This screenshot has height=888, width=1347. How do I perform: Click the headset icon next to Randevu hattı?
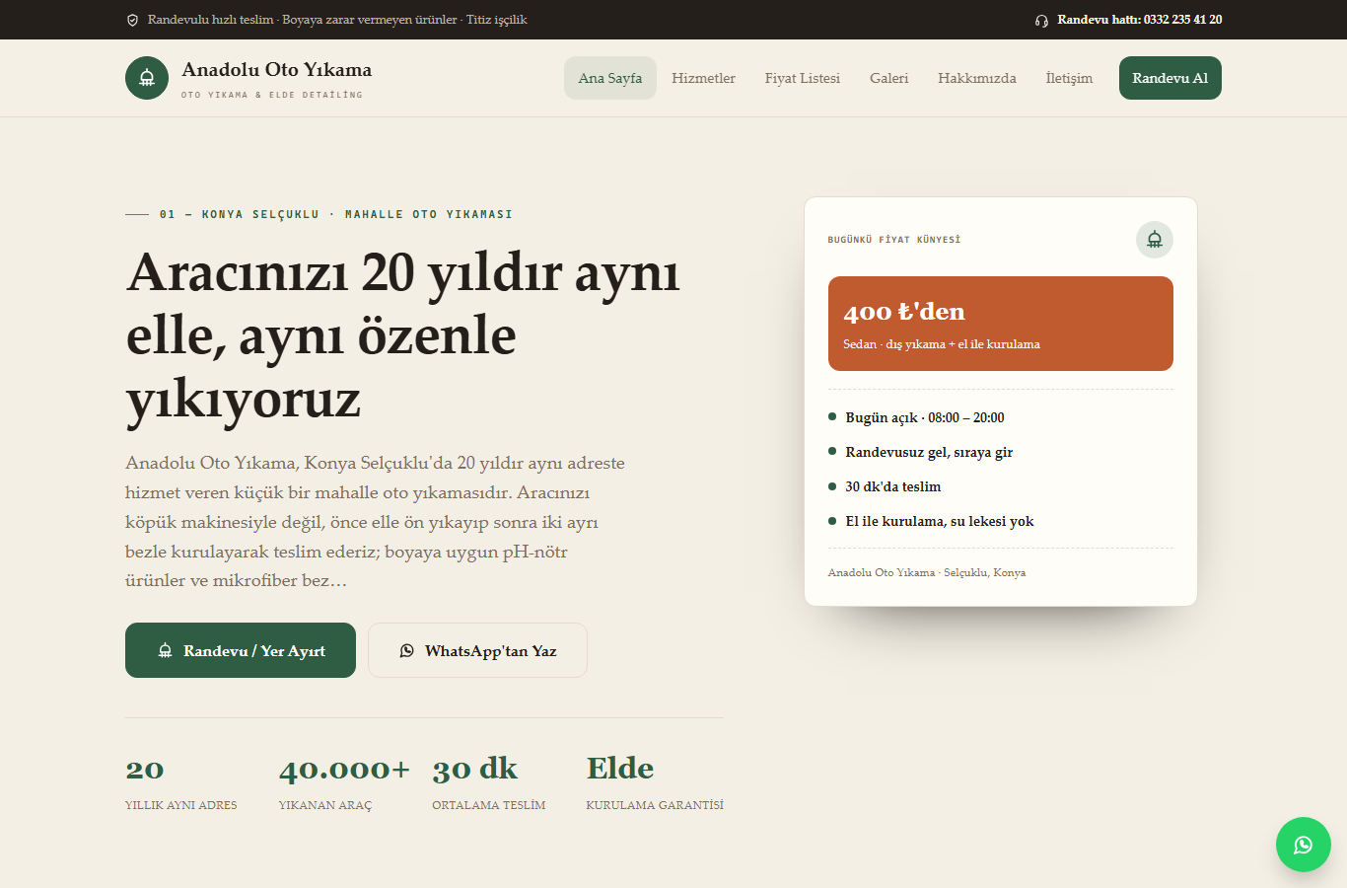click(x=1041, y=20)
